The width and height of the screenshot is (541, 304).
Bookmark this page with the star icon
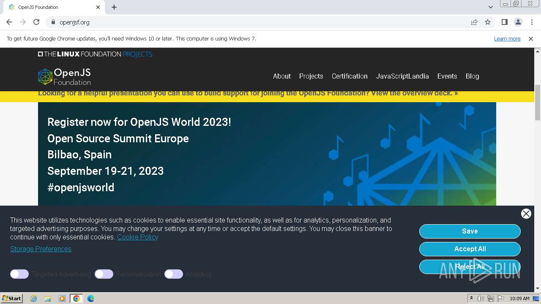pyautogui.click(x=488, y=22)
